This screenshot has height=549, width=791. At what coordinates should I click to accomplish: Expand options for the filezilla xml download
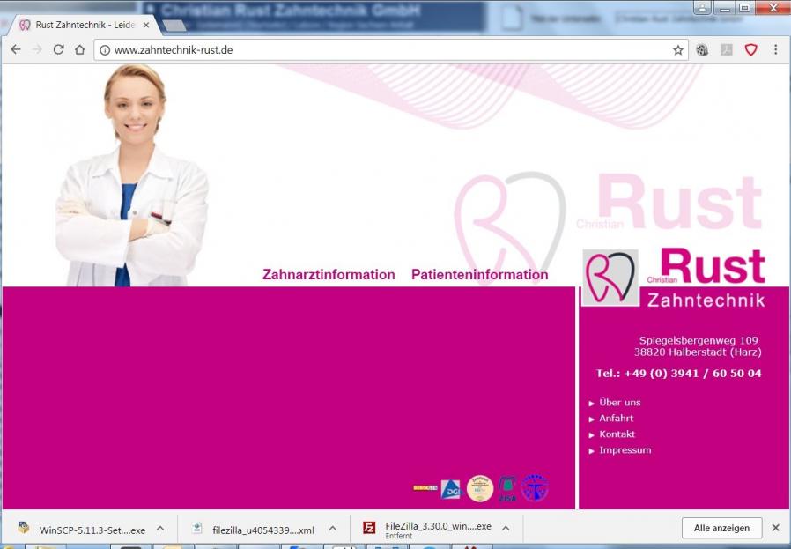point(333,529)
